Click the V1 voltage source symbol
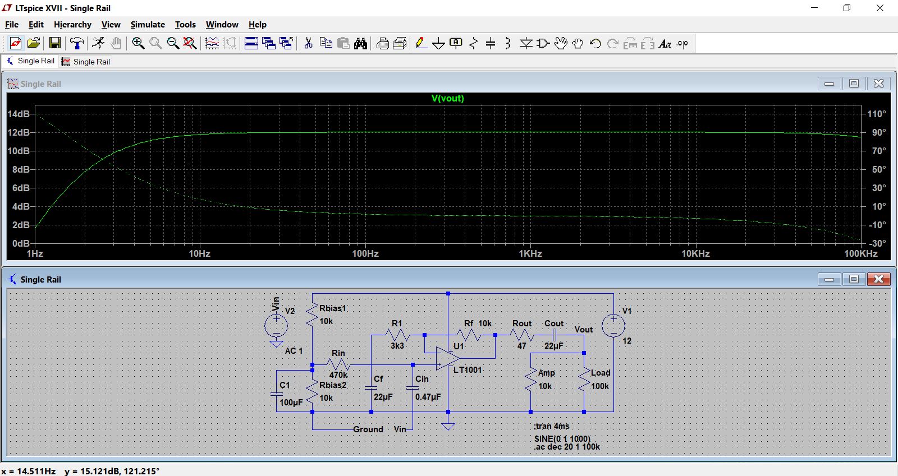This screenshot has height=476, width=898. click(613, 326)
